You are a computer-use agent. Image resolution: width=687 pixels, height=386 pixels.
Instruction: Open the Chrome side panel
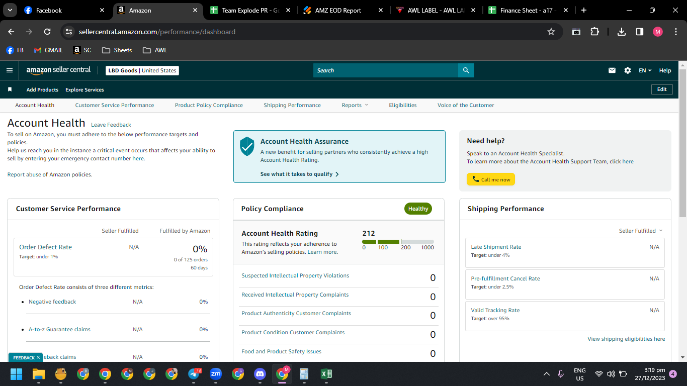pos(640,32)
